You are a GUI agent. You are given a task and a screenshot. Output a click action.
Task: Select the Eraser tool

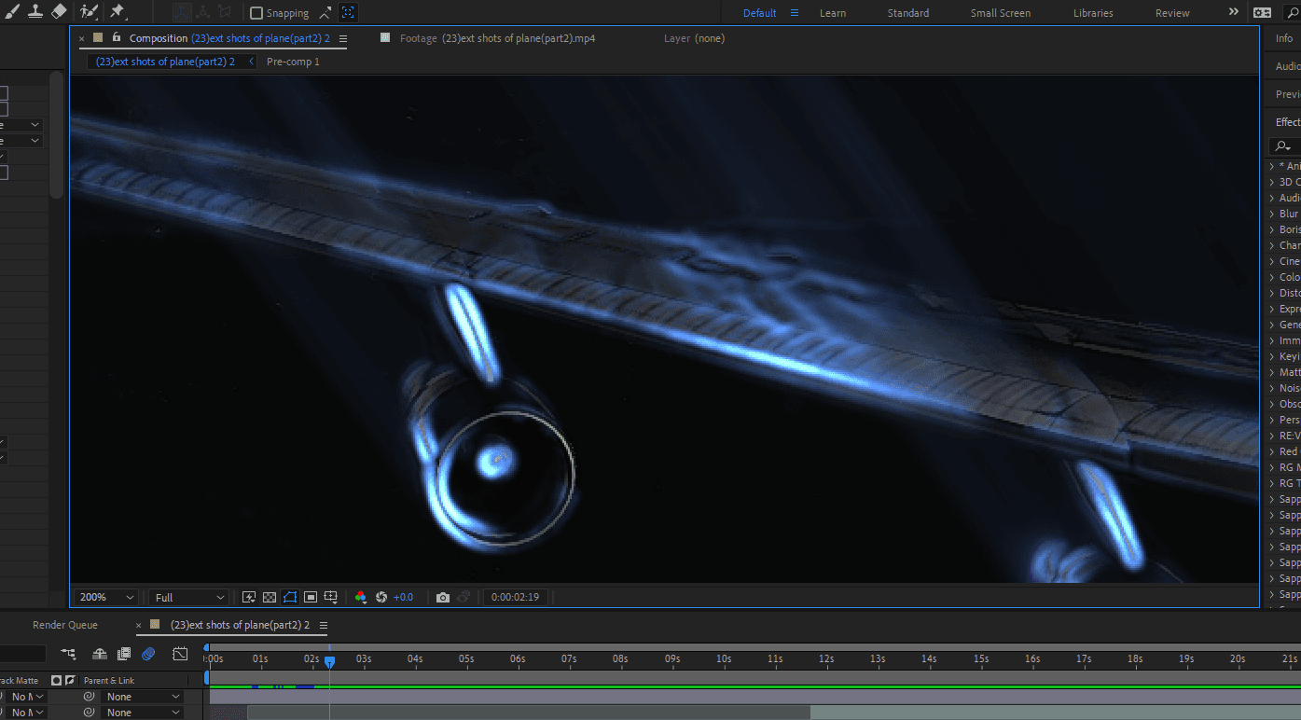tap(60, 12)
